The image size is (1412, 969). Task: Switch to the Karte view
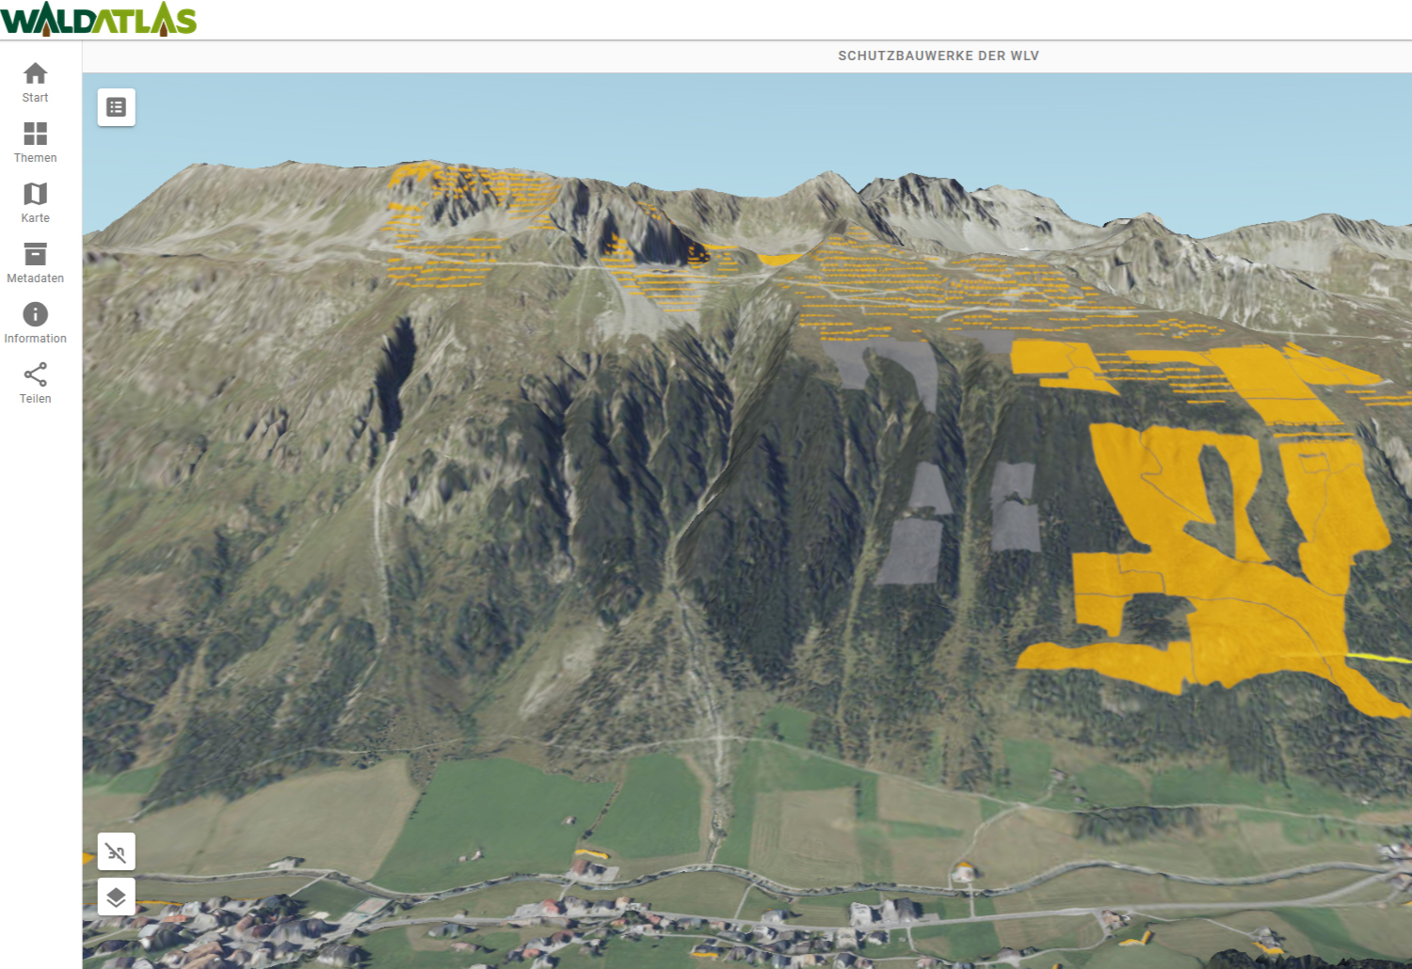point(35,203)
